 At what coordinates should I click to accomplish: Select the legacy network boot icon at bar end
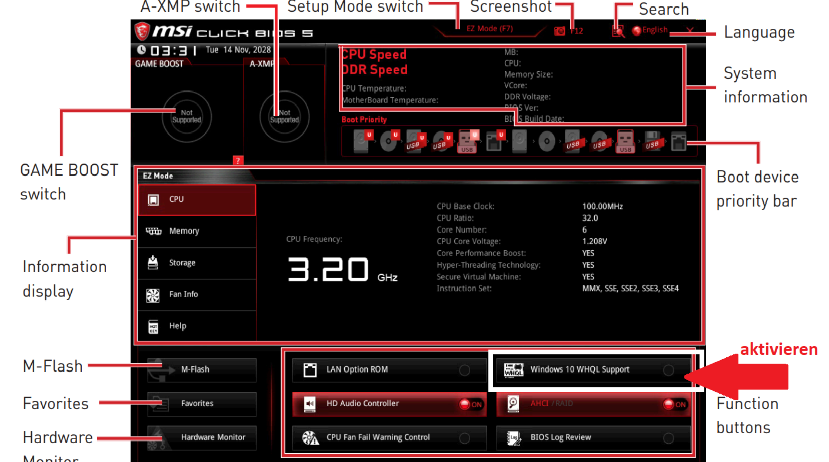coord(679,141)
